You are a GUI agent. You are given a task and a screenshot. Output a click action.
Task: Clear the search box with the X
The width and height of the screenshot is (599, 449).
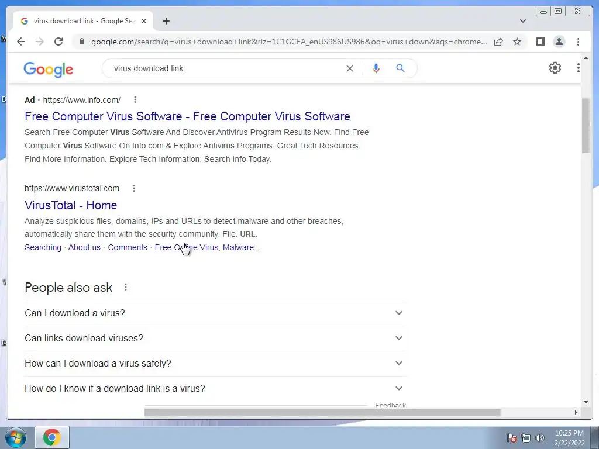point(350,68)
